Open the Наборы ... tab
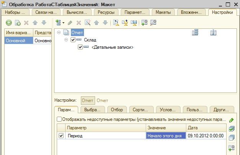The width and height of the screenshot is (240, 155). pos(15,12)
